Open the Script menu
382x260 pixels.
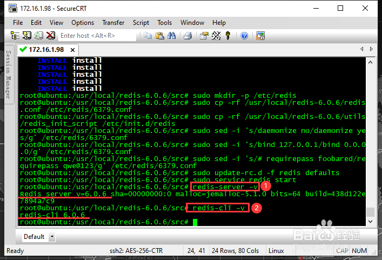tap(141, 23)
